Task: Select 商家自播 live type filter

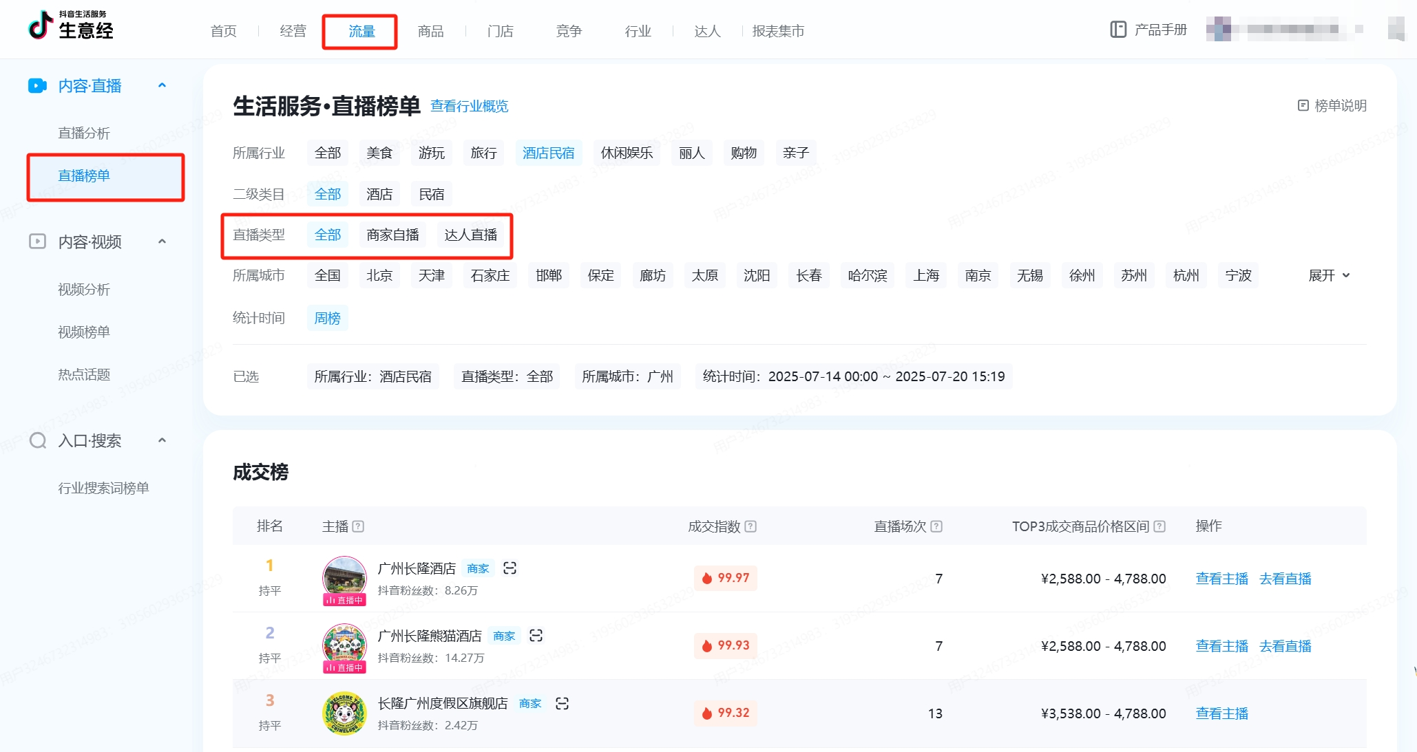Action: pos(392,235)
